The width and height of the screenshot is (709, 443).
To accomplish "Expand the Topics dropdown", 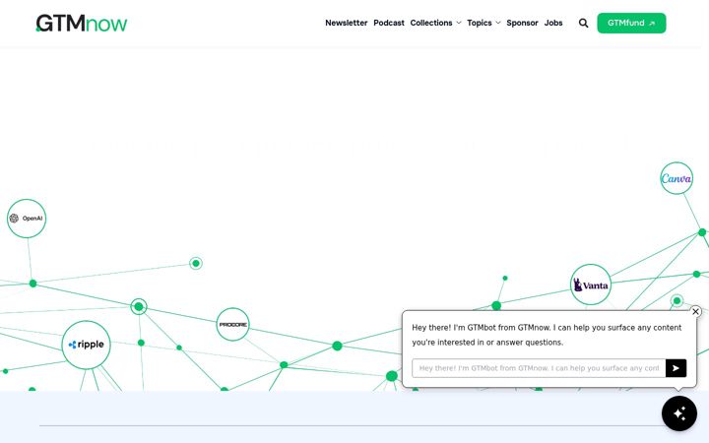I will [483, 23].
